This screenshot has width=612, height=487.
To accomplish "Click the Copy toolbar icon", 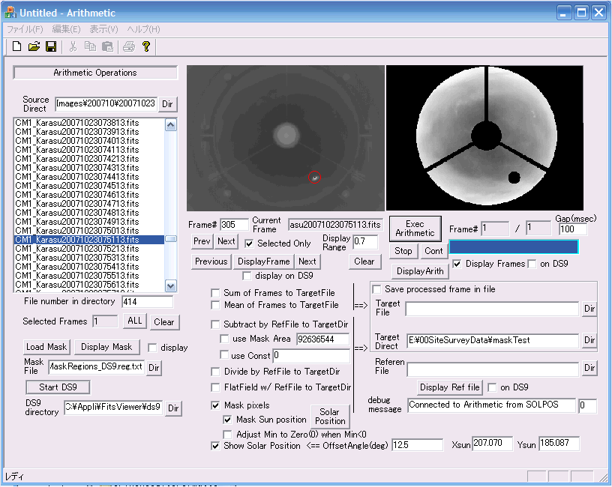I will (90, 46).
